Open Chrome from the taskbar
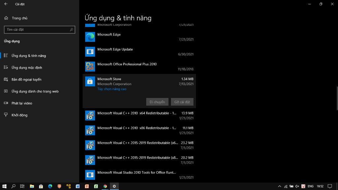 (x=105, y=186)
